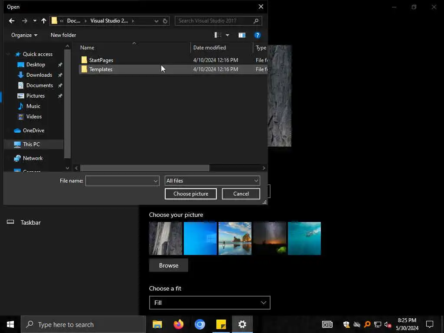Viewport: 444px width, 333px height.
Task: Click Doc... in the breadcrumb path
Action: 73,21
